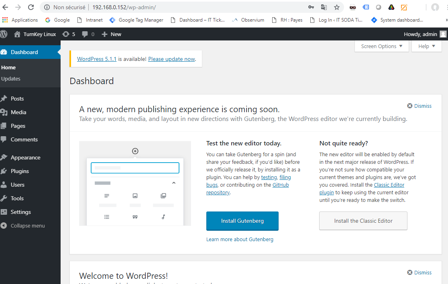Open Updates submenu item
Image resolution: width=448 pixels, height=284 pixels.
click(10, 79)
